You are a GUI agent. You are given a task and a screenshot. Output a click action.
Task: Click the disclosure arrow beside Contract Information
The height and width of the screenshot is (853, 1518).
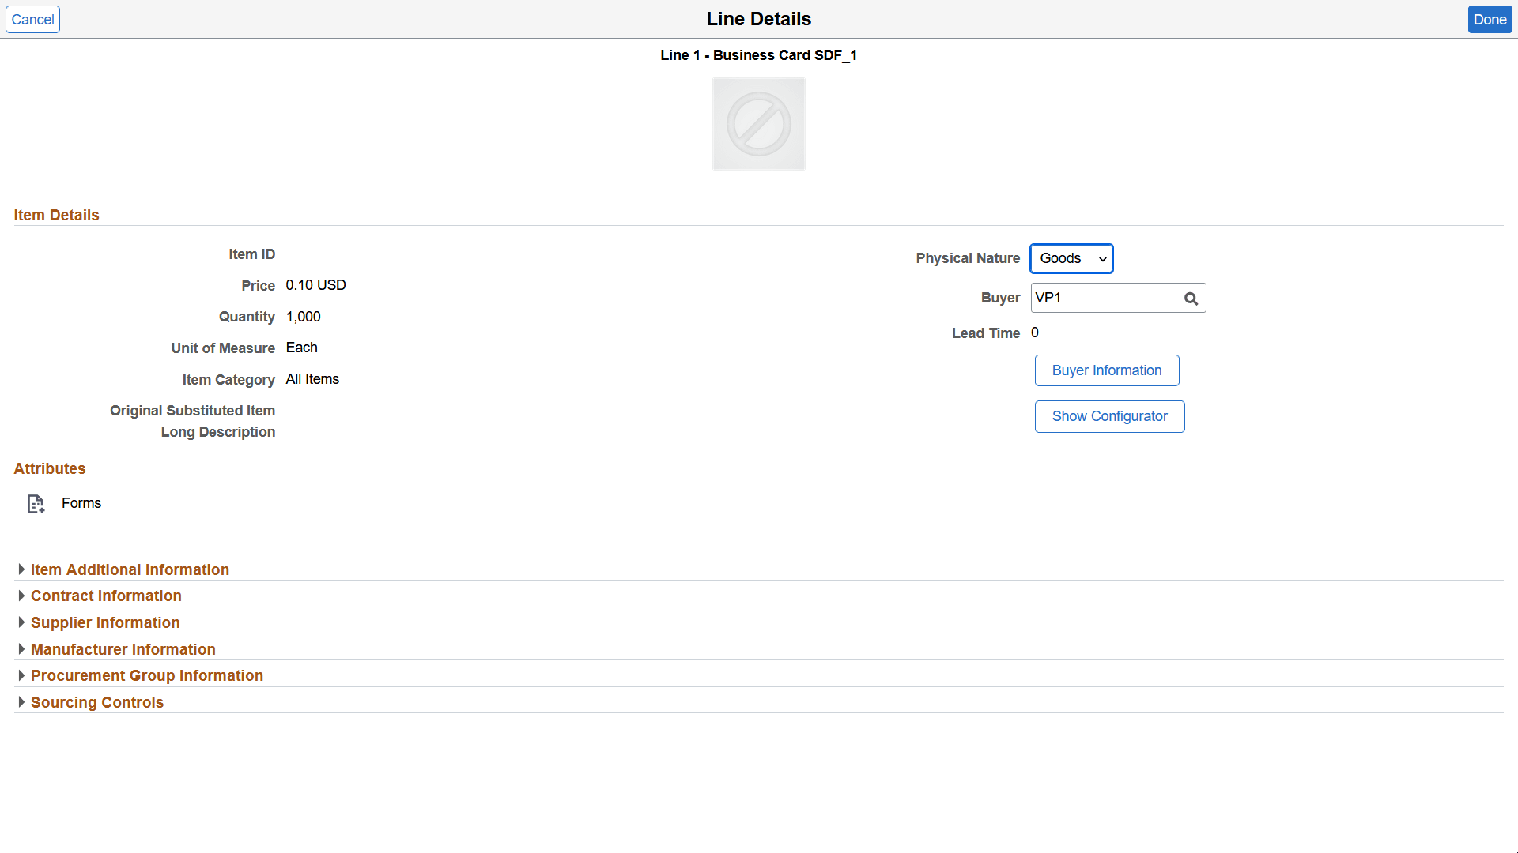tap(21, 596)
